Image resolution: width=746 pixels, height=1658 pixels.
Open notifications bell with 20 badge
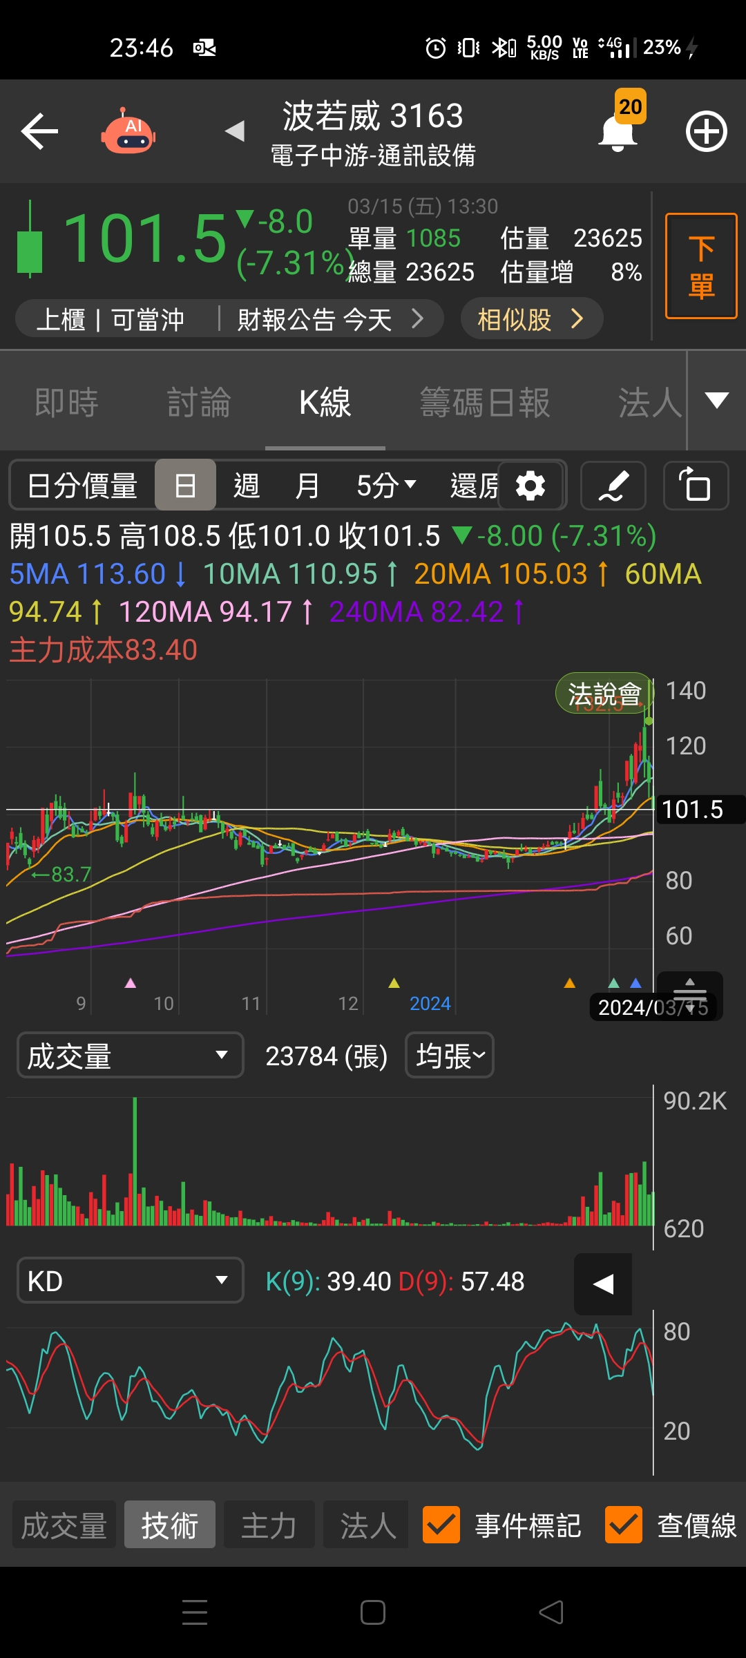coord(618,131)
